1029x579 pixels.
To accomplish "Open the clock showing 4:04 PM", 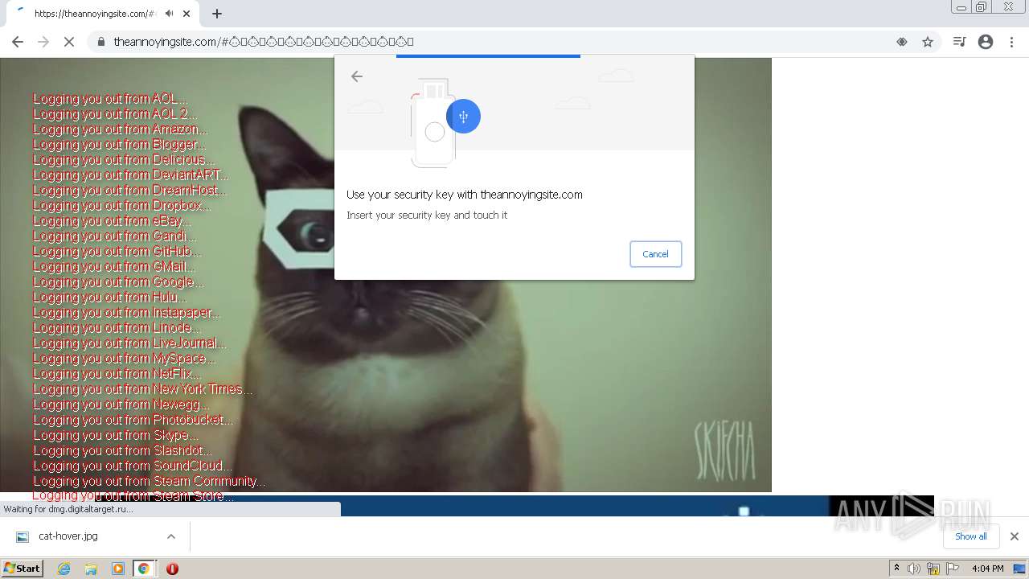I will point(987,569).
